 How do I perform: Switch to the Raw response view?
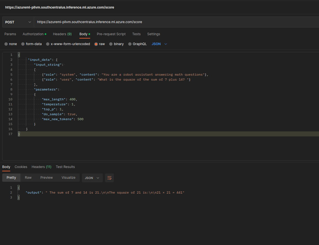[x=28, y=178]
